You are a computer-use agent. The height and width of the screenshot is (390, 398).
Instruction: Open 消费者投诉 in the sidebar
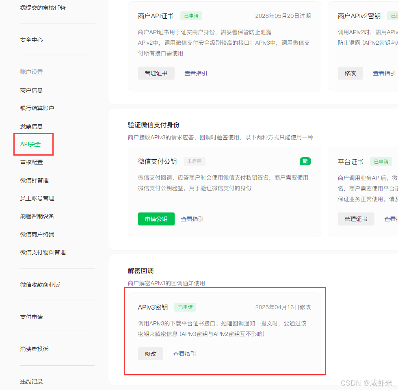click(34, 349)
